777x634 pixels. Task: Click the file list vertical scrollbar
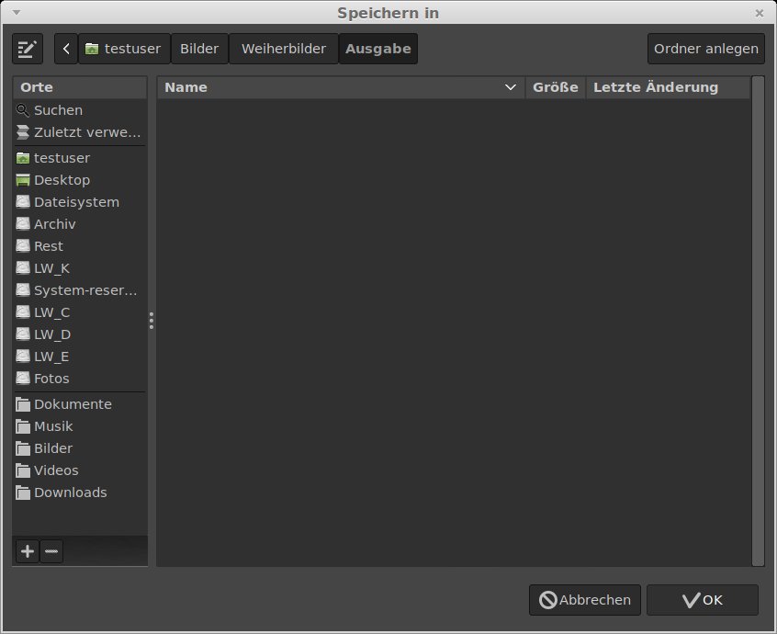click(758, 321)
